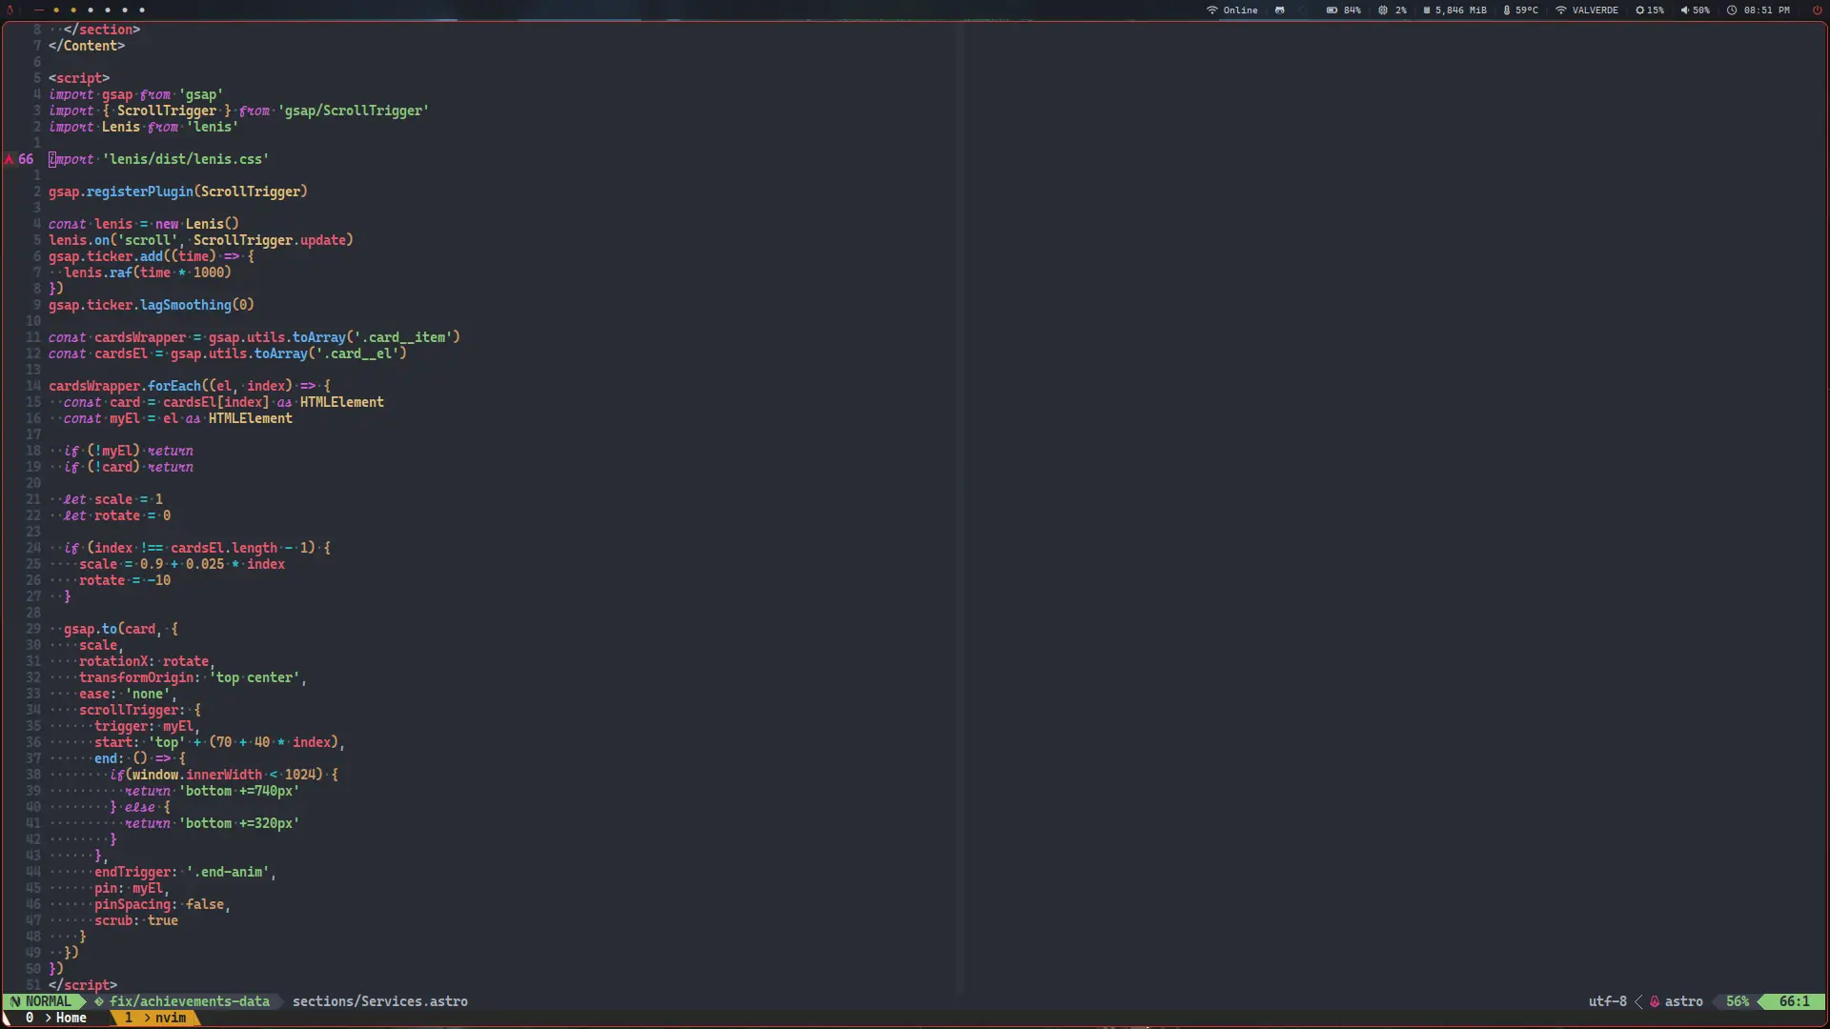This screenshot has width=1830, height=1029.
Task: Click the if (!card) return line
Action: pos(129,467)
